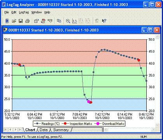The width and height of the screenshot is (163, 140).
Task: Close the inner chart document window
Action: (157, 30)
